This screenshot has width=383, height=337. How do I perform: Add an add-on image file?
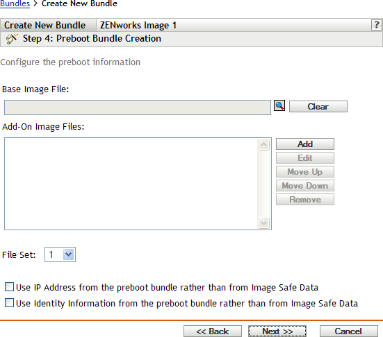(x=305, y=144)
